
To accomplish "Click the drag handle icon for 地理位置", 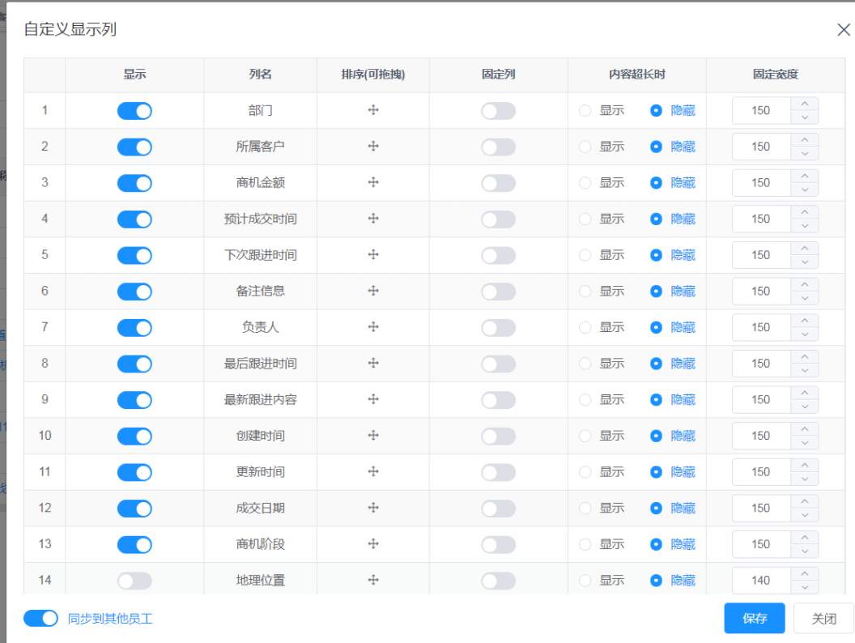I will coord(372,581).
